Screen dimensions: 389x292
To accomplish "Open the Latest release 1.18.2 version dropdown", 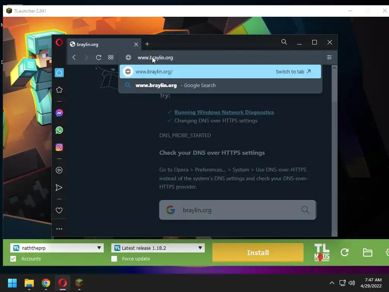I will click(x=158, y=248).
